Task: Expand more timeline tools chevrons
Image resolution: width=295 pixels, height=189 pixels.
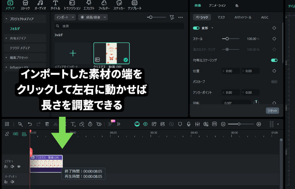Action: (118, 124)
